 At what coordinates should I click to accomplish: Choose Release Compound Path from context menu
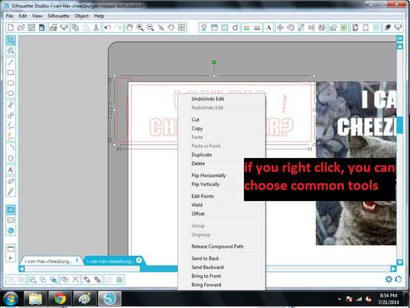(218, 247)
